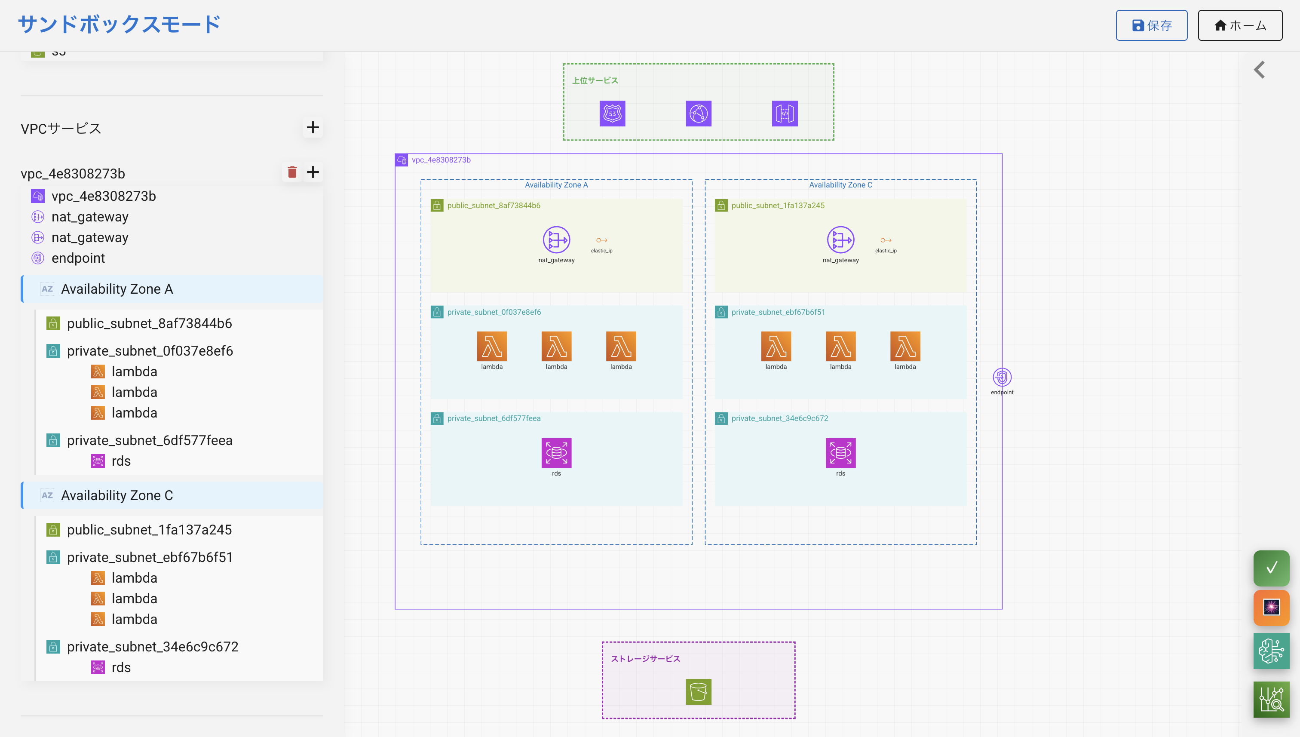Select rds icon in private_subnet_6df577feea canvas

coord(556,453)
